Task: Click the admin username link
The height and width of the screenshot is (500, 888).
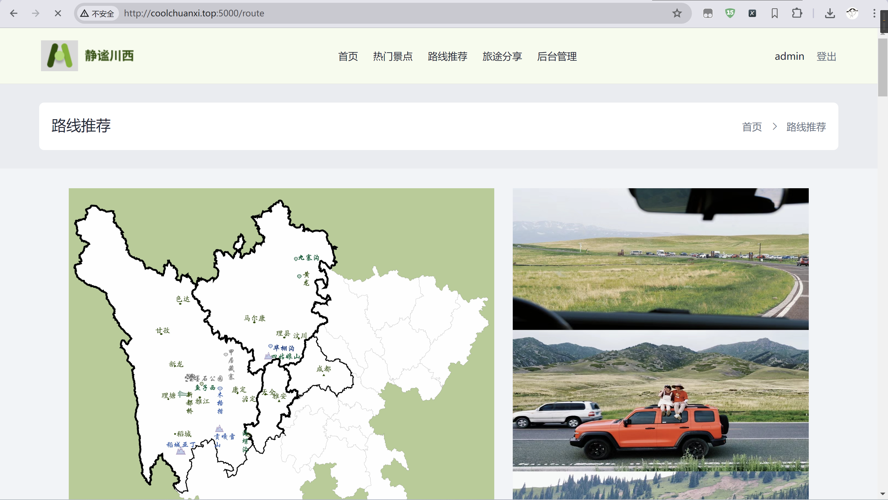Action: tap(789, 56)
